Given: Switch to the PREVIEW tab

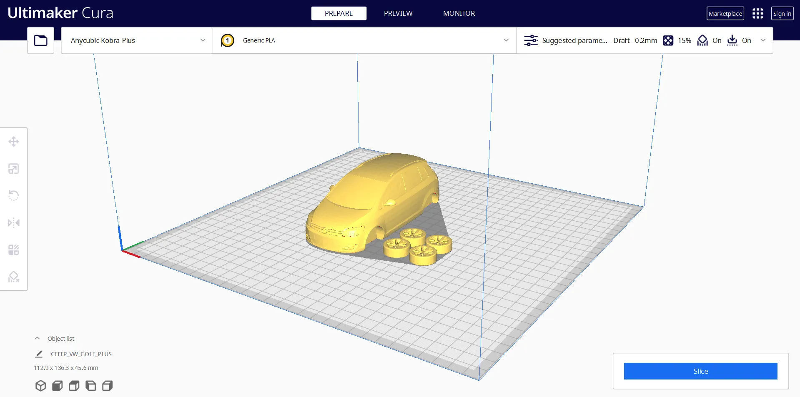Looking at the screenshot, I should [x=398, y=13].
